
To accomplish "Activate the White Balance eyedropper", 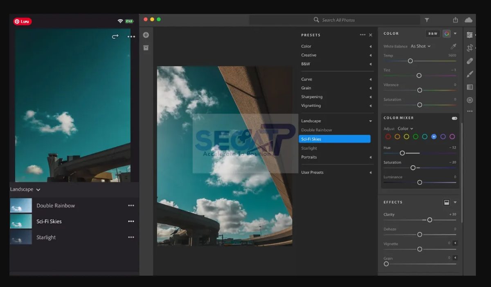I will 454,46.
